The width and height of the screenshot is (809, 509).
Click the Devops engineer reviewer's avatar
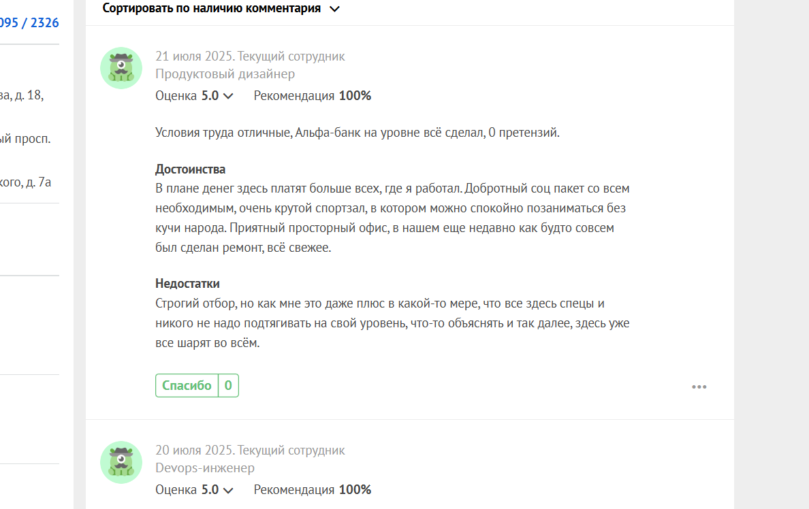pyautogui.click(x=121, y=462)
